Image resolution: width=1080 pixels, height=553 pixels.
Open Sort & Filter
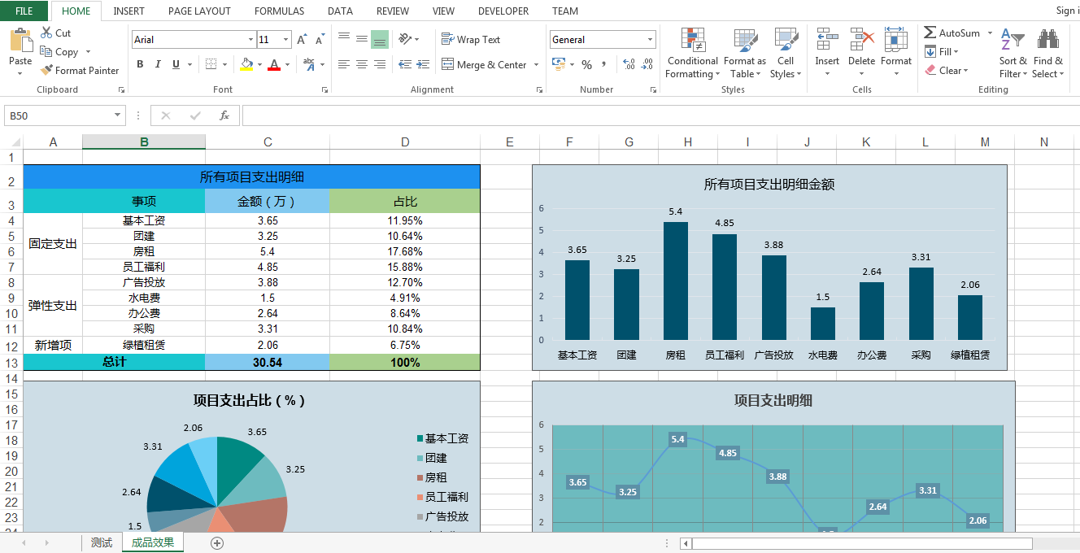point(1012,54)
